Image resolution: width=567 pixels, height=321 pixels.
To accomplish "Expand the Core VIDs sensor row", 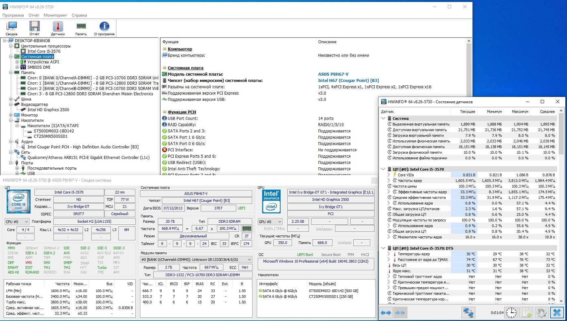I will (389, 175).
